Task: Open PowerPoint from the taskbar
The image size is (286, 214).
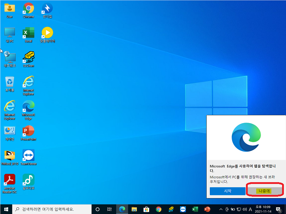Action: click(207, 209)
